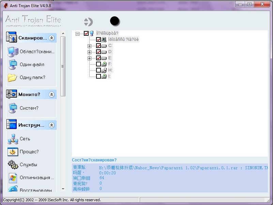The width and height of the screenshot is (273, 205).
Task: Collapse the Сканиров... sidebar section
Action: [x=52, y=38]
